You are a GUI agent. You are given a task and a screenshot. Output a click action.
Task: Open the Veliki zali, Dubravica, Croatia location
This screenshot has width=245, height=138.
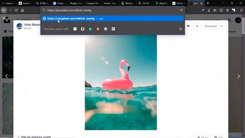[x=36, y=137]
